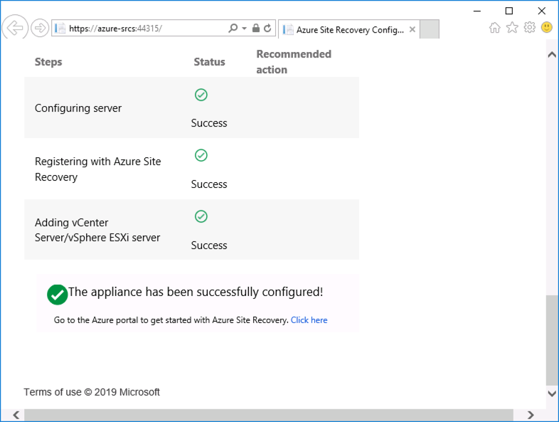Click the page icon in address bar
The image size is (559, 422).
[60, 28]
